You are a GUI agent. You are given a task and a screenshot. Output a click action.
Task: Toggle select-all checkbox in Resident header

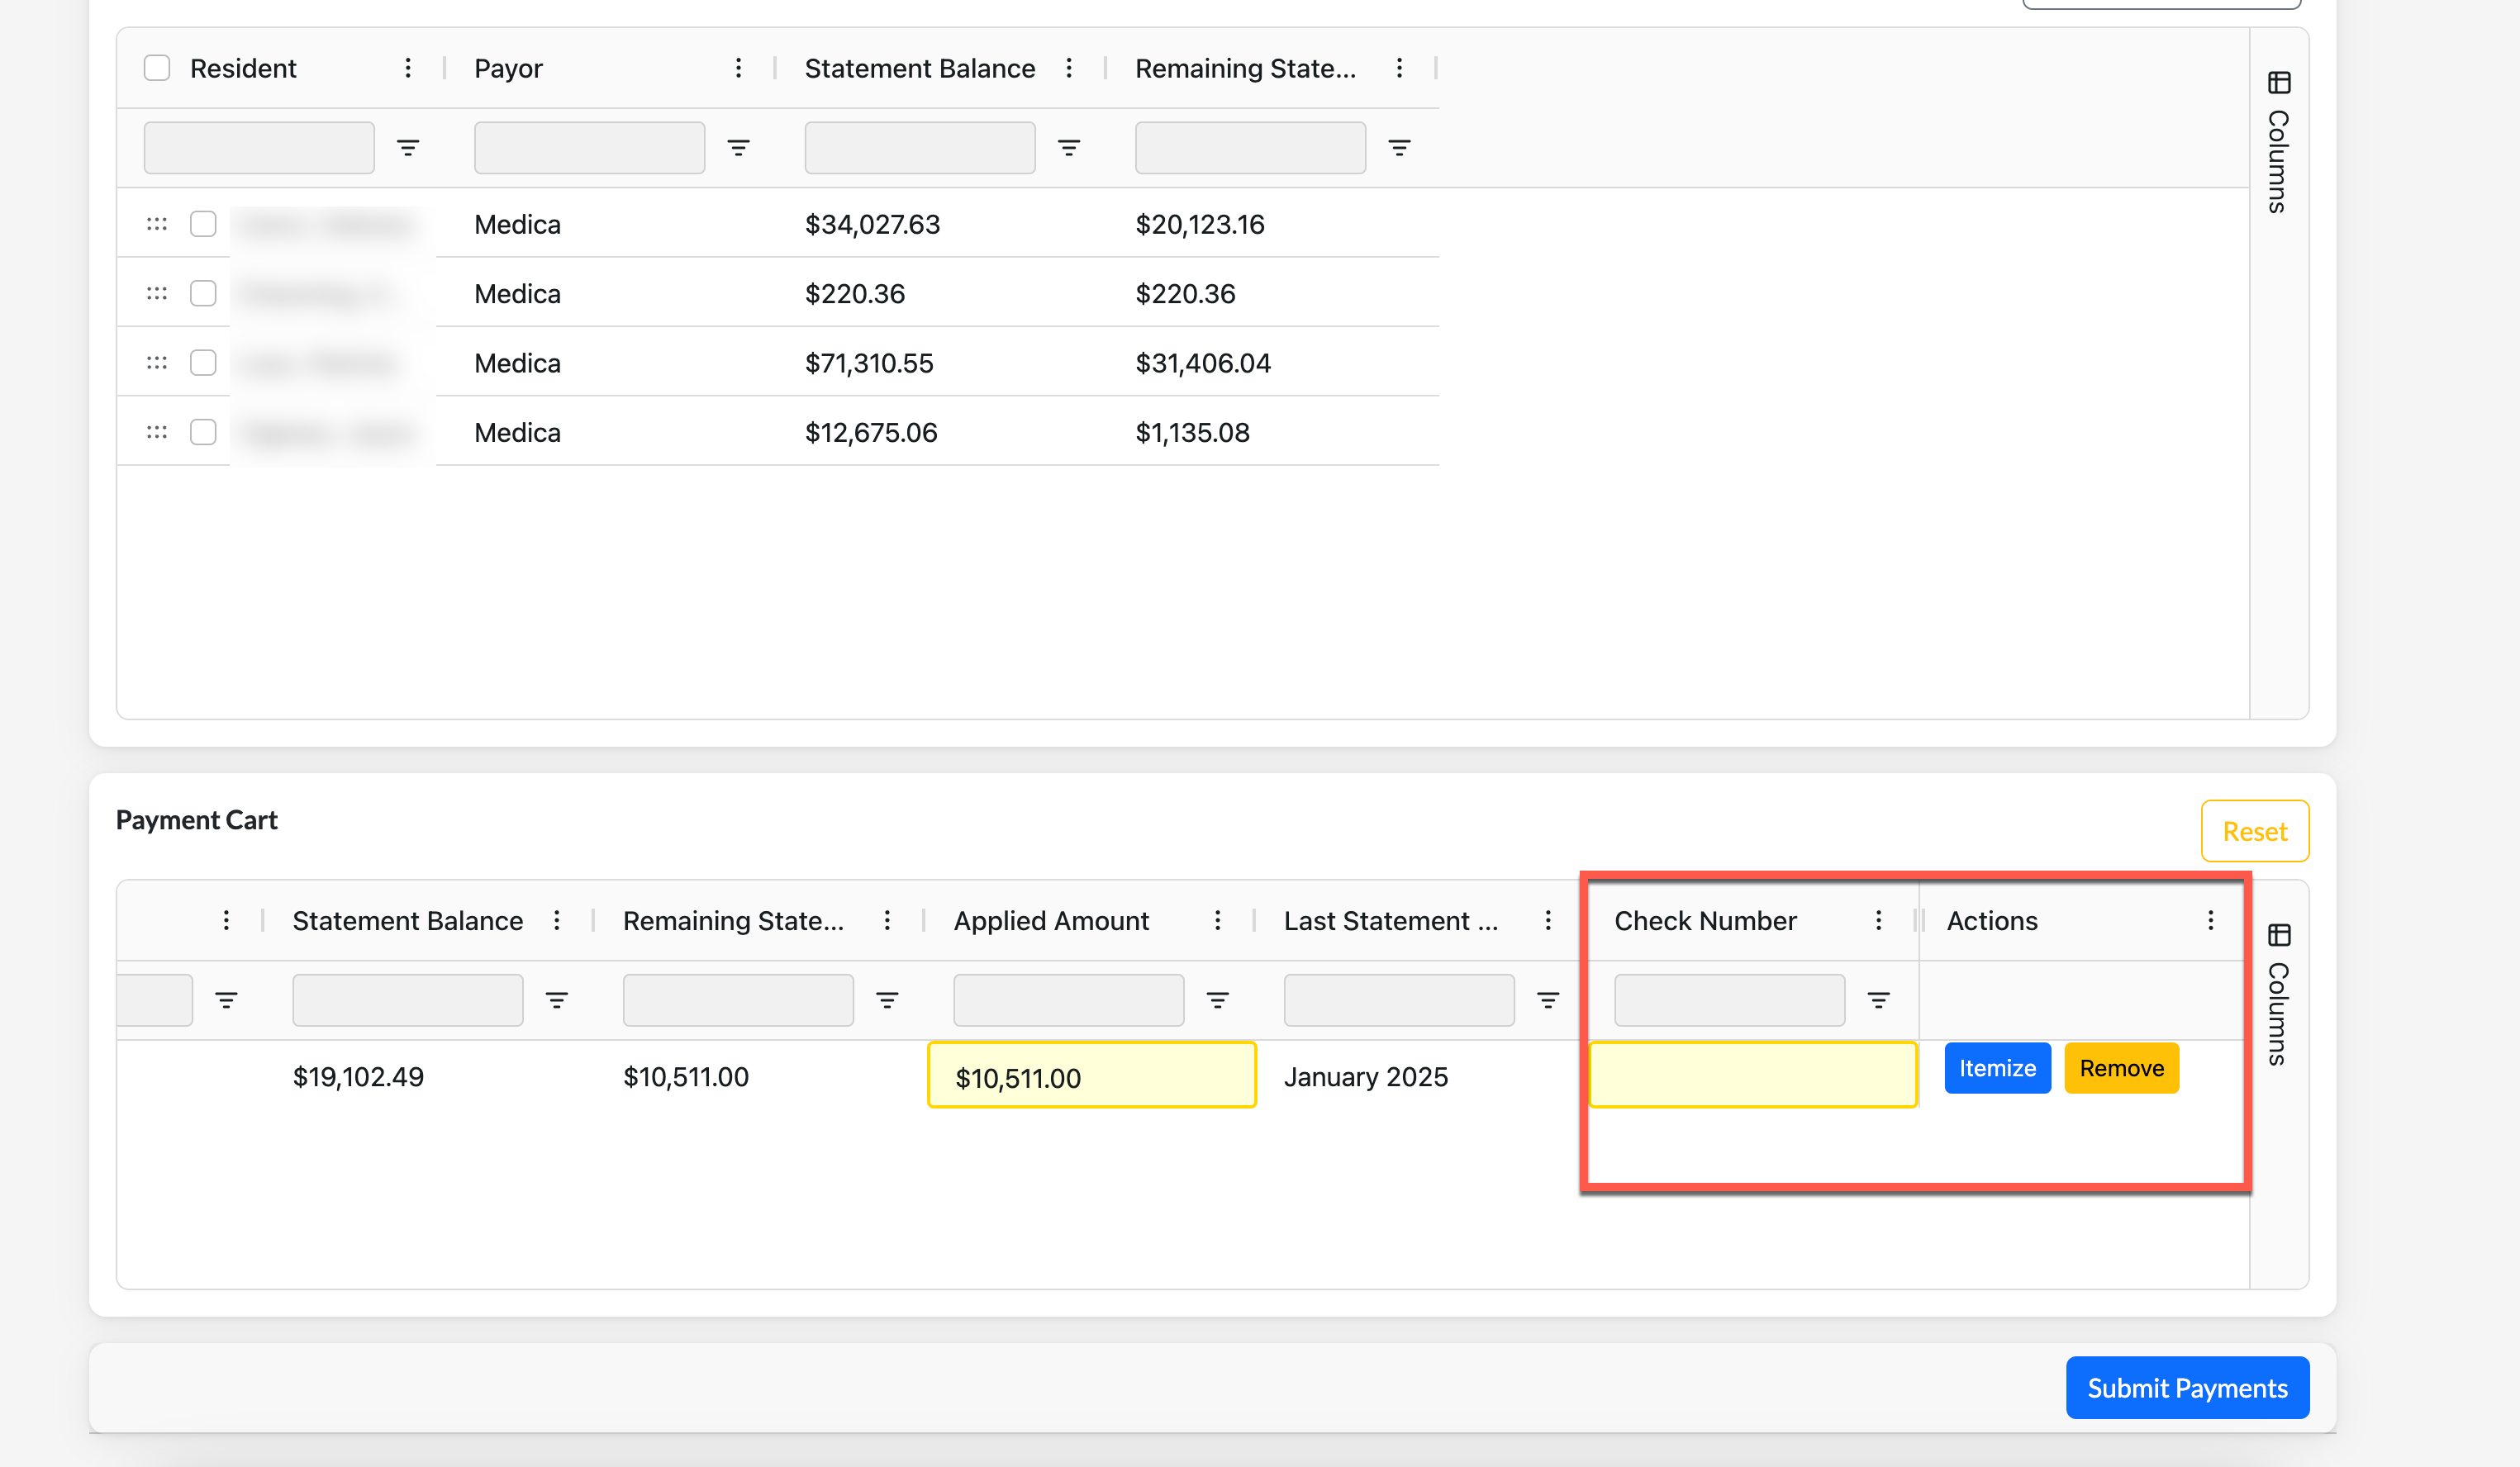click(157, 68)
